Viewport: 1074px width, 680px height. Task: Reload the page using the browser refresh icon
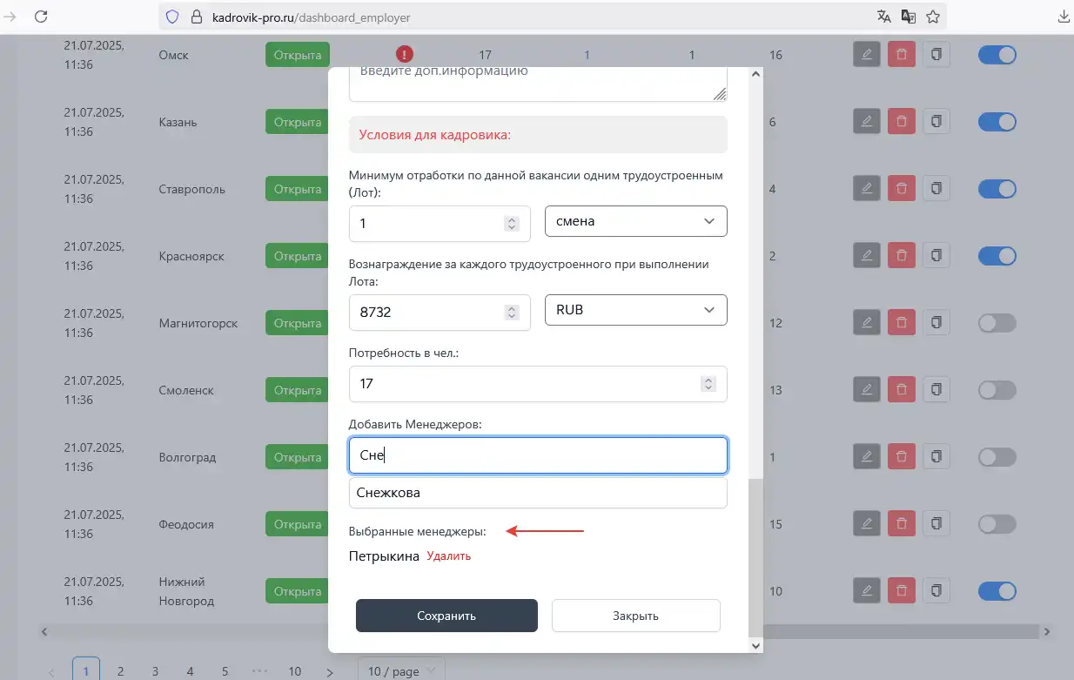(40, 17)
